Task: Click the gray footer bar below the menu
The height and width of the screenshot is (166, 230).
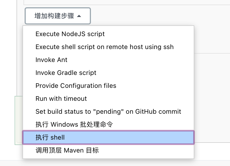Action: point(115,163)
